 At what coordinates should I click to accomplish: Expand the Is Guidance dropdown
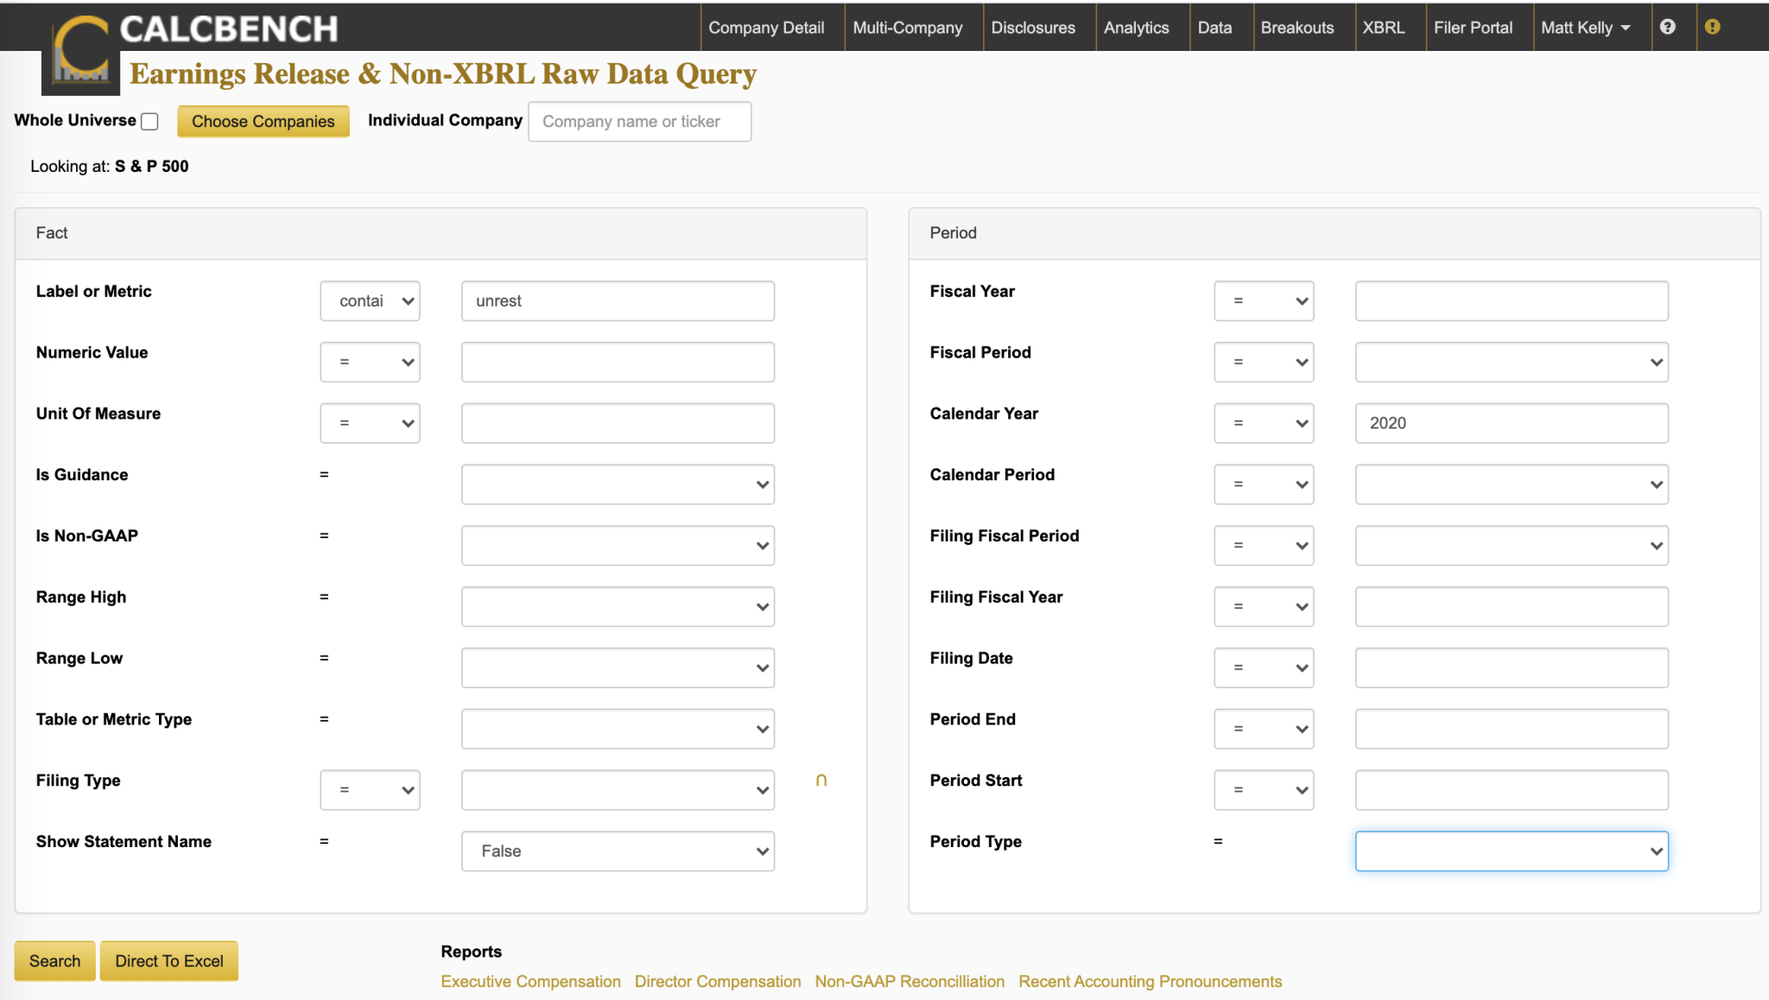click(618, 484)
